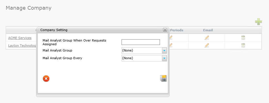269x103 pixels.
Task: Close the Company Setting dialog with X
Action: [x=165, y=30]
